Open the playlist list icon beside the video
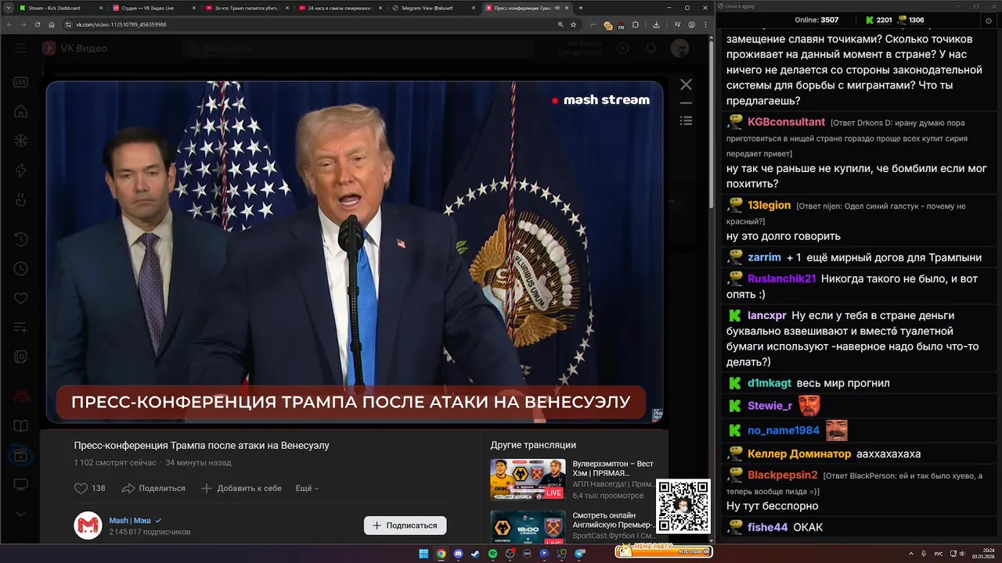 point(686,120)
